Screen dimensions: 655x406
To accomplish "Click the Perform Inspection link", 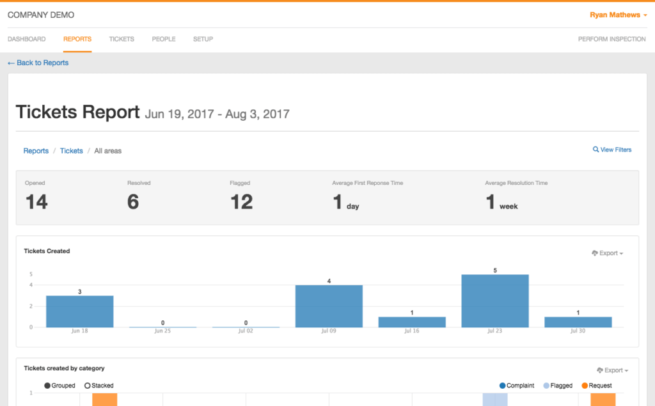I will (612, 39).
